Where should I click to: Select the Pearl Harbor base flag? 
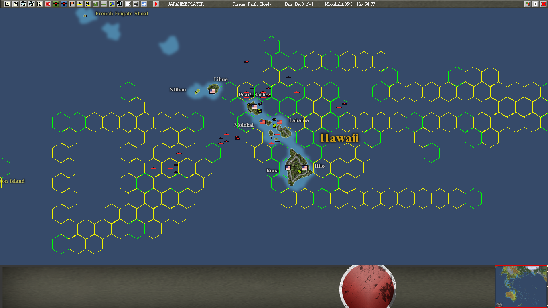click(254, 107)
